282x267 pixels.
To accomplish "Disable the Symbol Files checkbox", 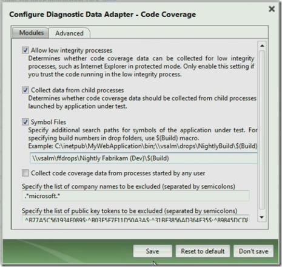I will tap(25, 122).
